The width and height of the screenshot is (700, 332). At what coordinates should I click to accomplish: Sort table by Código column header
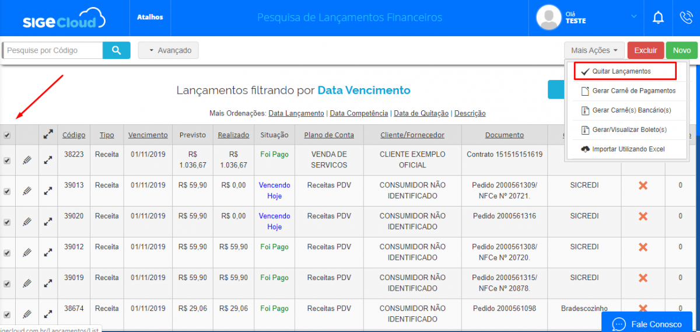pos(74,135)
